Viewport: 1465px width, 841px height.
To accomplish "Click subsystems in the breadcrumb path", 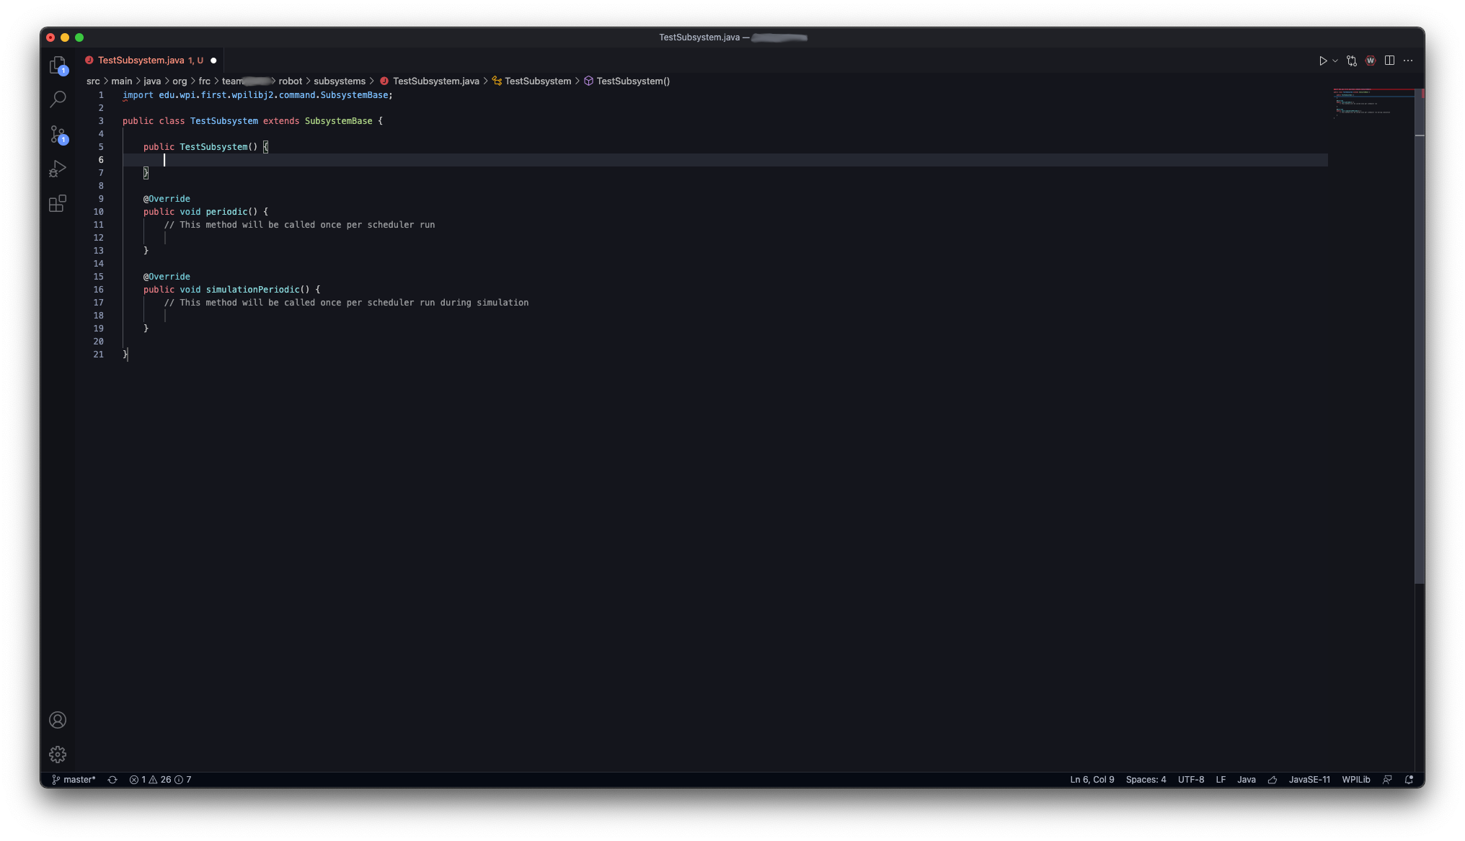I will [x=340, y=81].
